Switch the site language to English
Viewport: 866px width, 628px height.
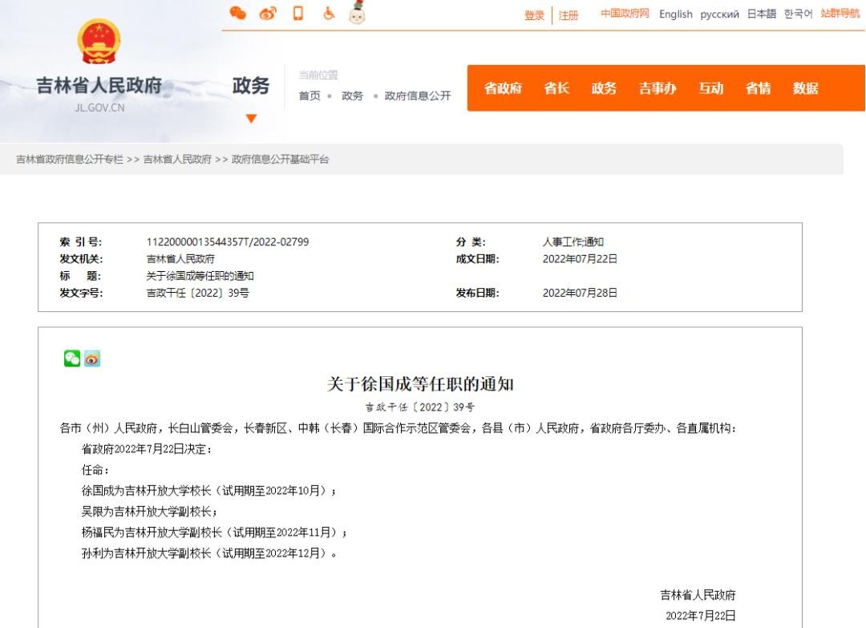(x=675, y=14)
